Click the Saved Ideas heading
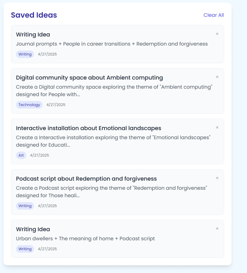 pos(34,15)
